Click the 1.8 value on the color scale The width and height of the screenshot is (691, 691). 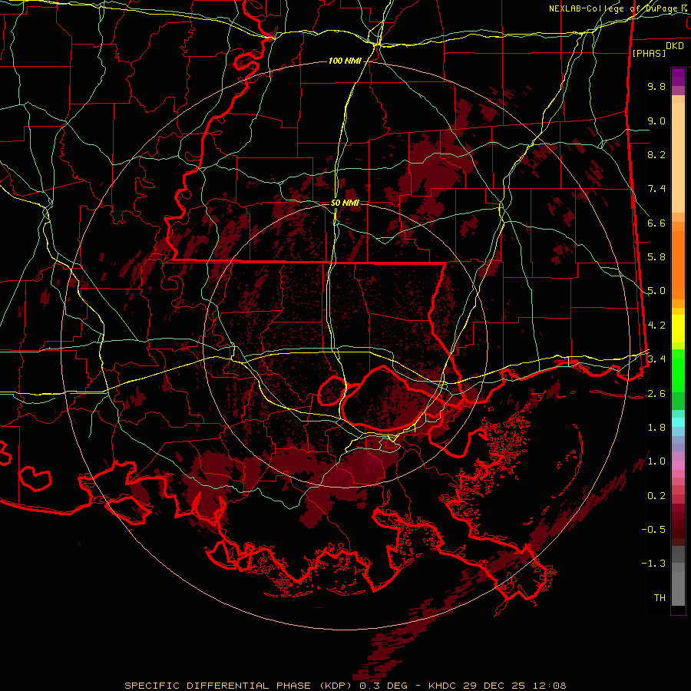click(656, 428)
